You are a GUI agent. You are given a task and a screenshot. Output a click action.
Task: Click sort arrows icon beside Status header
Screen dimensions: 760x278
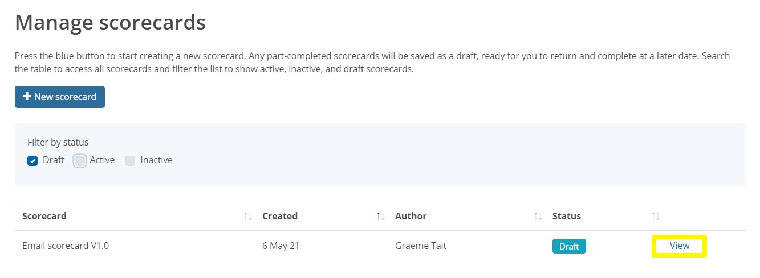(655, 216)
